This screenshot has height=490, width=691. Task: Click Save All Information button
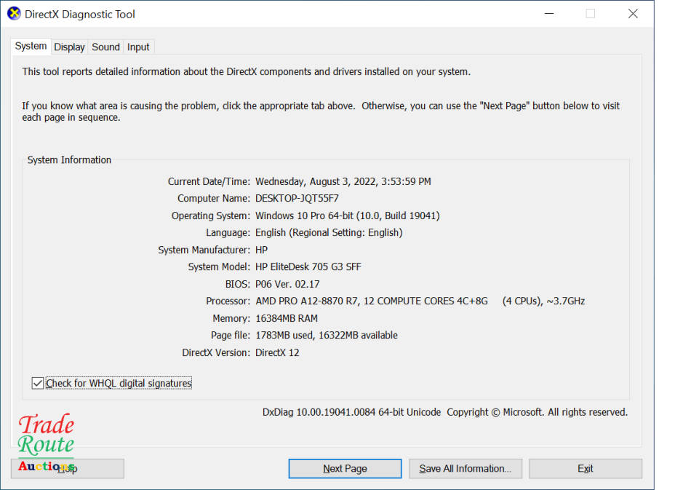[465, 468]
